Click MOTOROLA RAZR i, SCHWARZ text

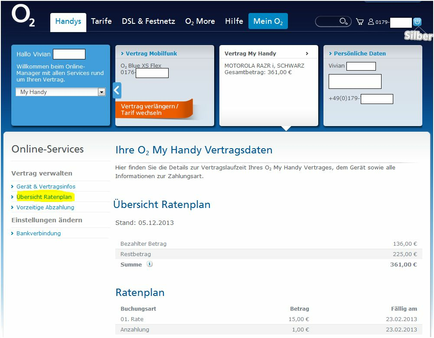pyautogui.click(x=264, y=65)
